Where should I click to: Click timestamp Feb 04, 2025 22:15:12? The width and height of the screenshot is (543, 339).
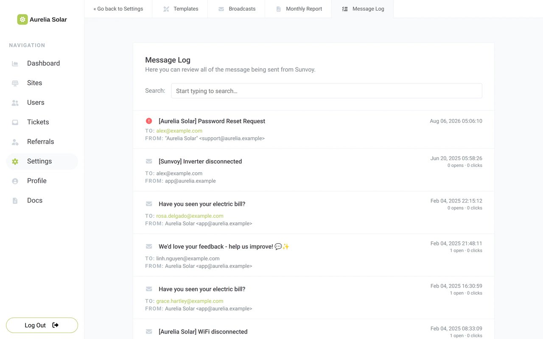[x=456, y=201]
